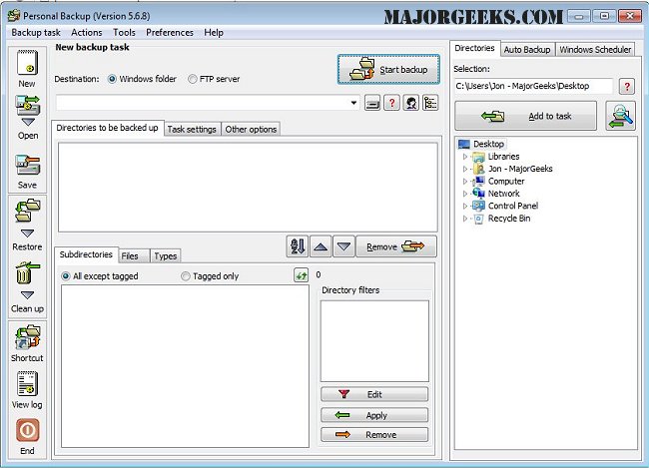
Task: Select All except tagged option
Action: 100,276
